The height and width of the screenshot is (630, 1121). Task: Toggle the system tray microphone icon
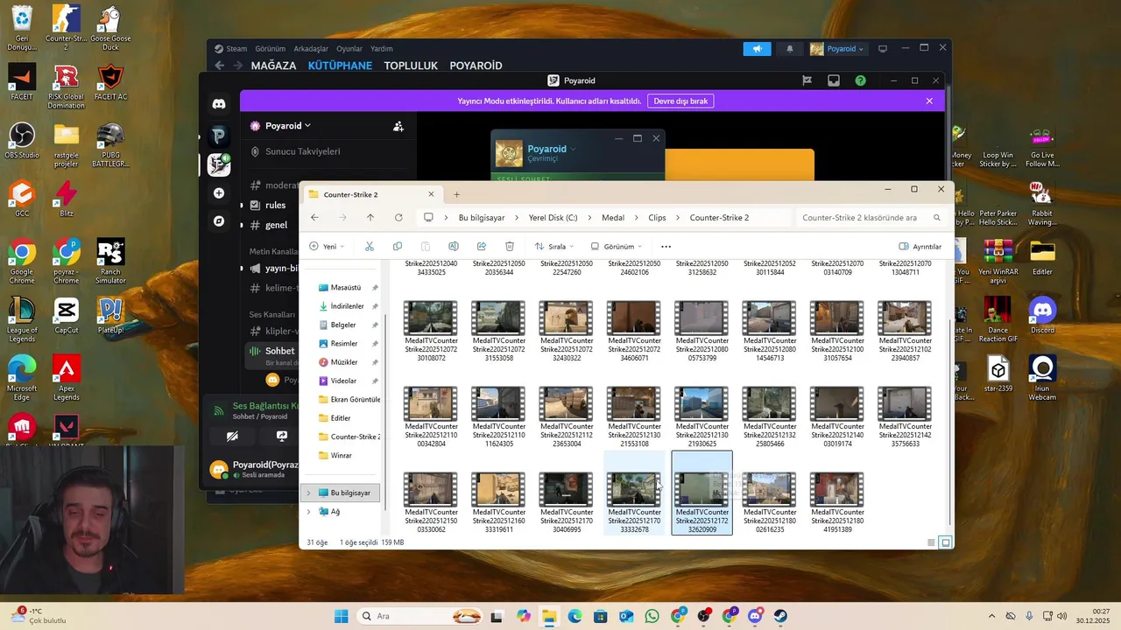[x=1029, y=616]
